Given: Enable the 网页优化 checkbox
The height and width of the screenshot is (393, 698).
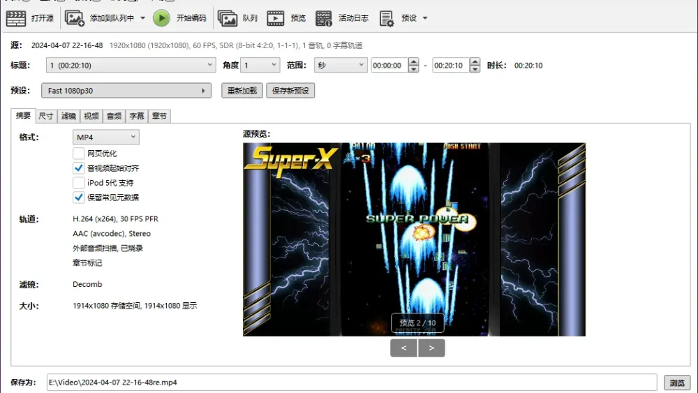Looking at the screenshot, I should click(x=78, y=154).
